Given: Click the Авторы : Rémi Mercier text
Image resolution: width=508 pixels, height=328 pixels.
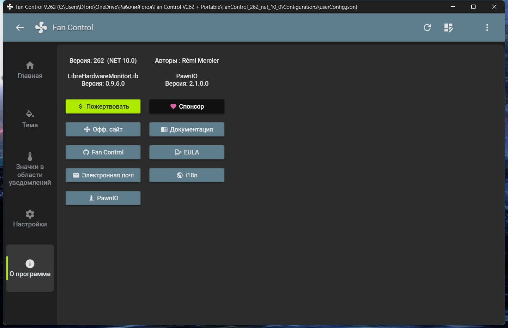Looking at the screenshot, I should (187, 61).
